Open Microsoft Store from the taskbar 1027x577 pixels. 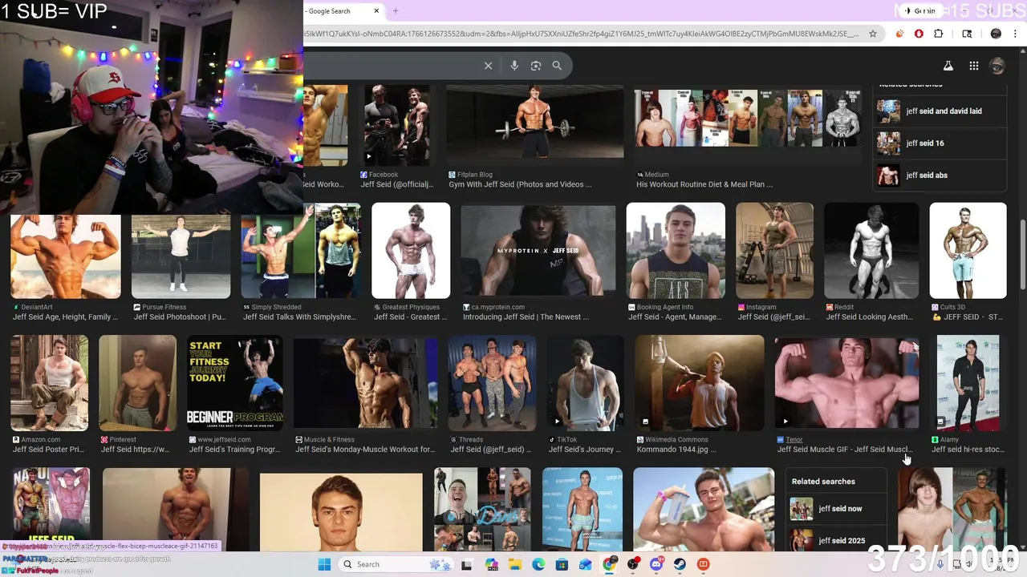click(x=562, y=564)
